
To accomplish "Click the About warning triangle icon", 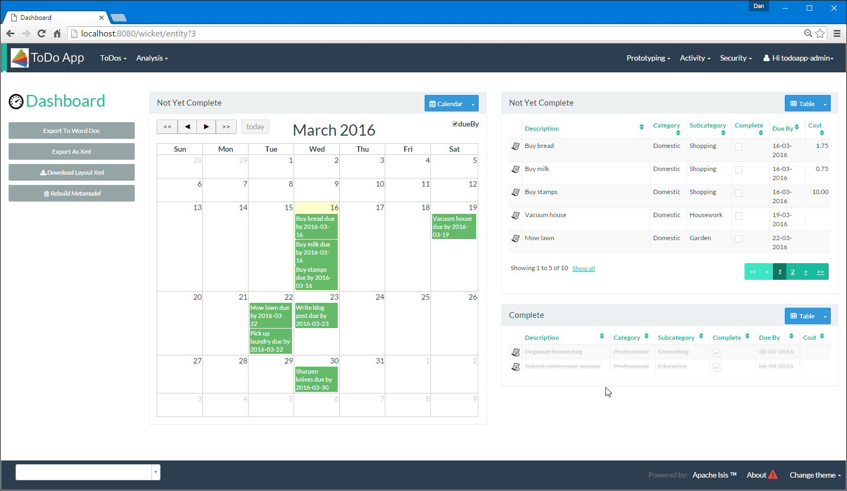I will (x=773, y=474).
